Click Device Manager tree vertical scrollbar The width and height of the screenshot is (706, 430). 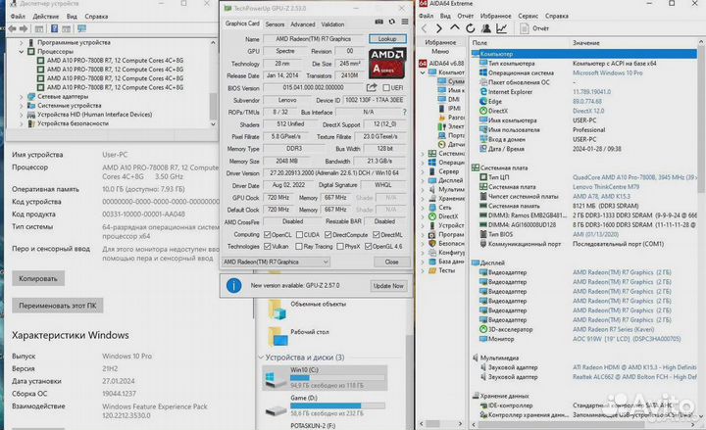tap(213, 106)
